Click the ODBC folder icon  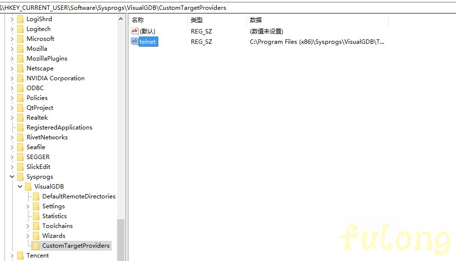(x=20, y=88)
